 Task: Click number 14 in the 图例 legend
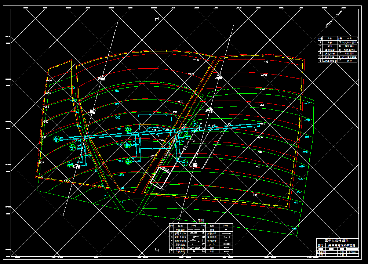[203, 251]
